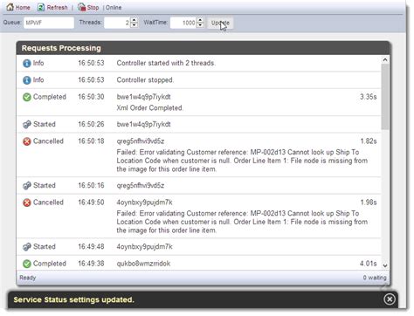The width and height of the screenshot is (414, 316).
Task: Open the Home link
Action: (x=23, y=8)
